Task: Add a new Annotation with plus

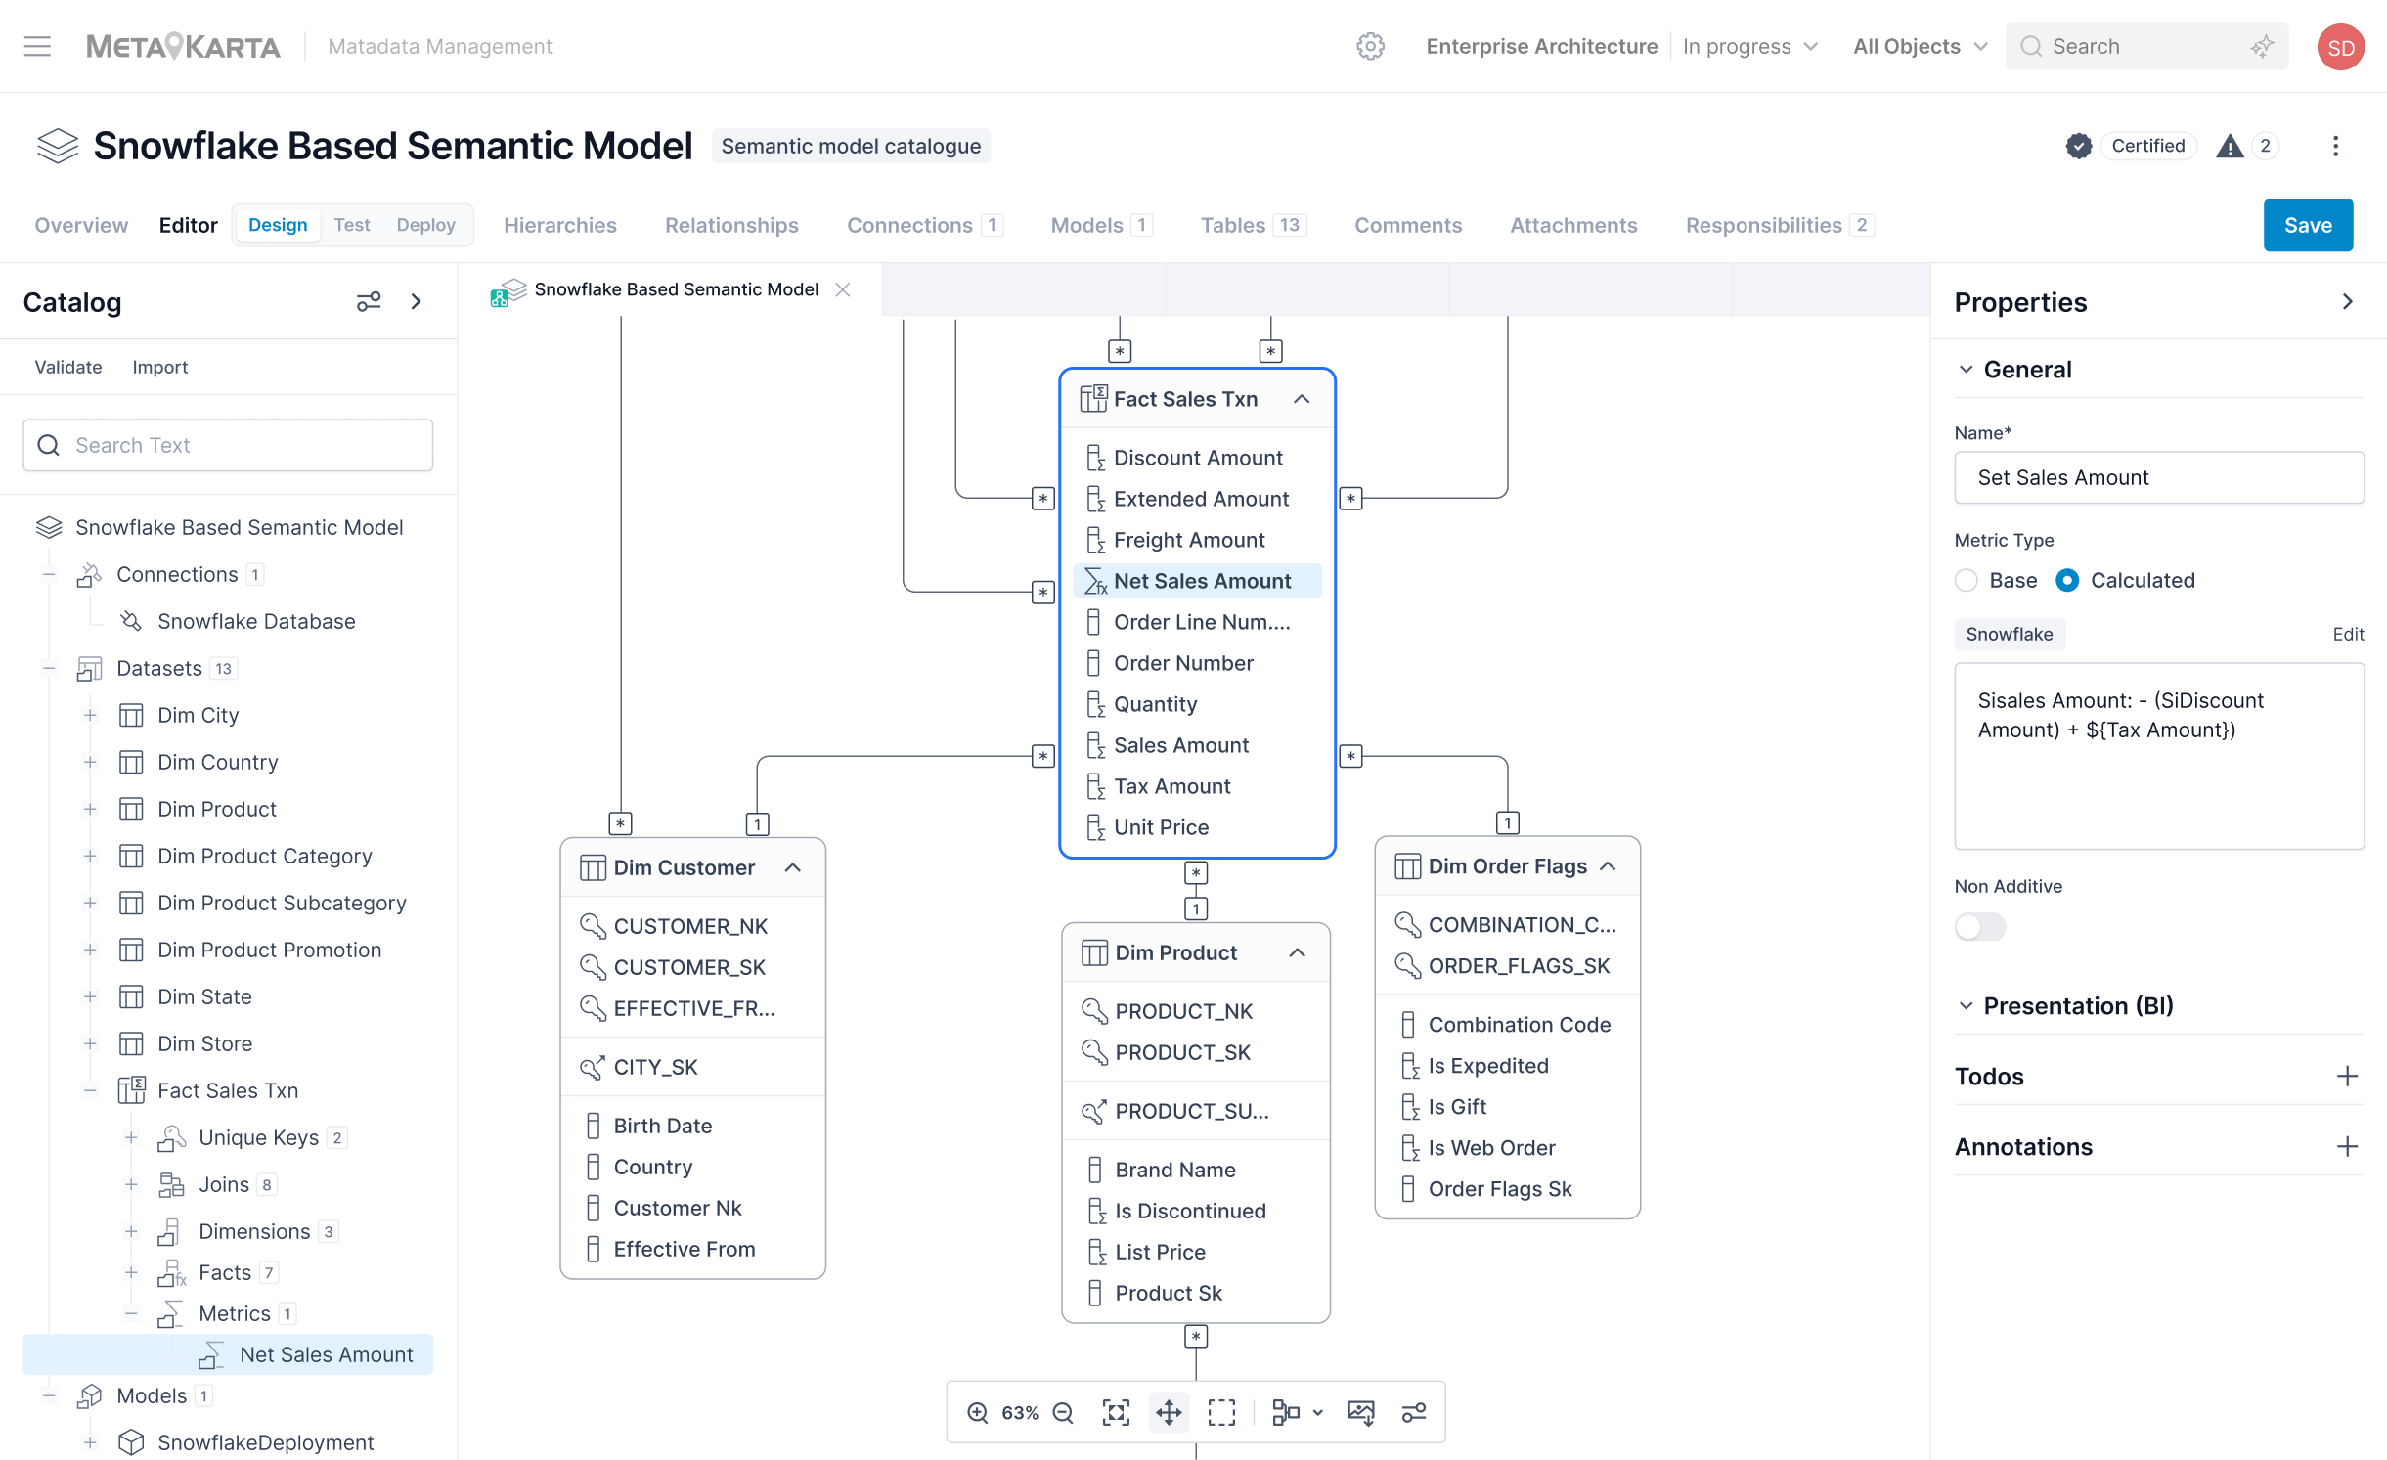Action: (x=2346, y=1147)
